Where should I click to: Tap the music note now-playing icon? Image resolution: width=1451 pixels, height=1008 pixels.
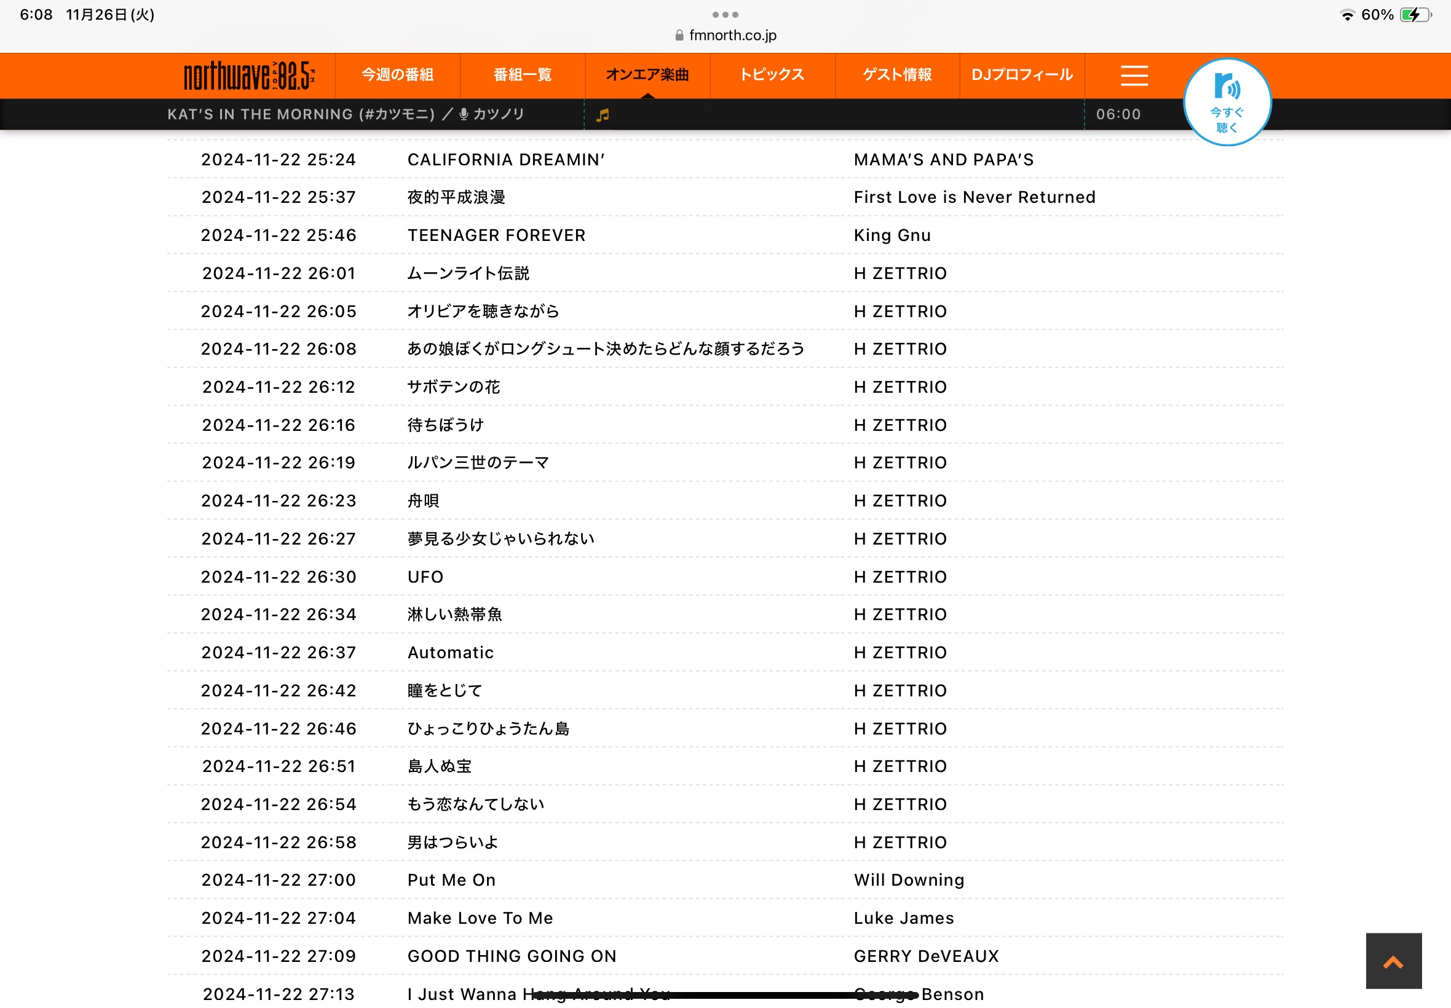[603, 115]
